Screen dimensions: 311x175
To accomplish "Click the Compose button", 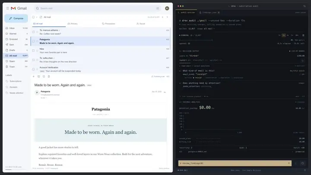I will (x=16, y=19).
